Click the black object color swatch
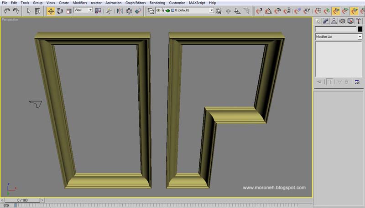Screen dimensions: 365x208 coord(360,29)
